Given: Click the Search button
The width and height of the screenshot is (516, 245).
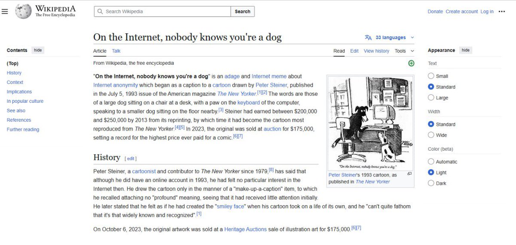Looking at the screenshot, I should click(243, 12).
